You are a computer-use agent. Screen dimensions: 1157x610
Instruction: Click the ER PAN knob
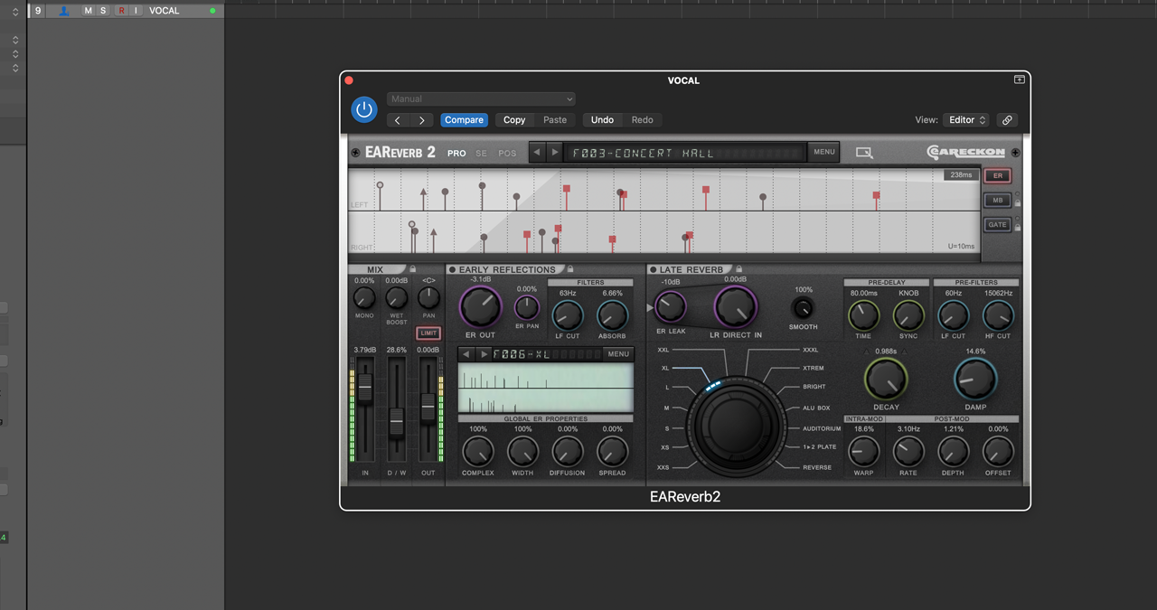coord(527,307)
